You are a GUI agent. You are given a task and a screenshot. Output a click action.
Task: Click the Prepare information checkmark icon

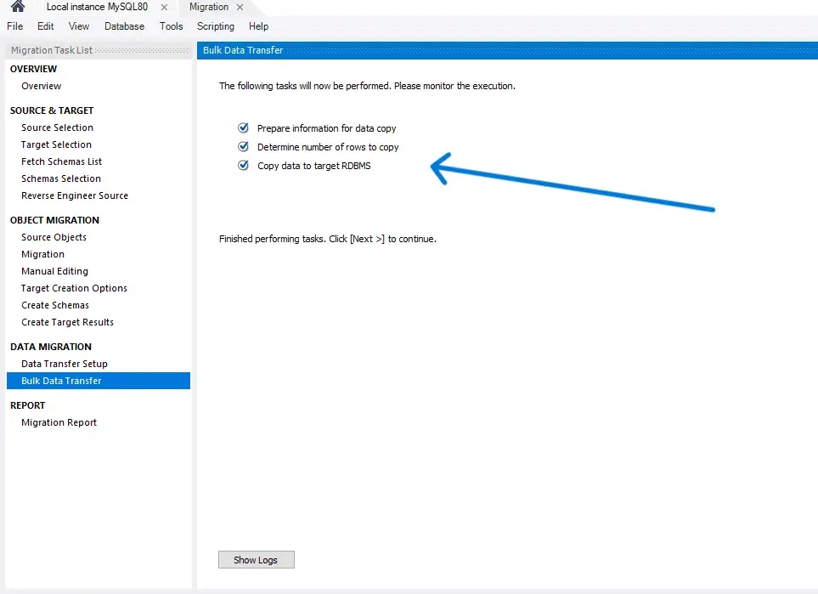click(243, 127)
